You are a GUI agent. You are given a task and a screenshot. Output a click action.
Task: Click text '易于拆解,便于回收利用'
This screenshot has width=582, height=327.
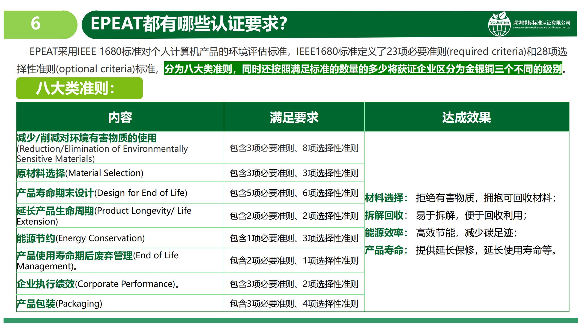[471, 215]
